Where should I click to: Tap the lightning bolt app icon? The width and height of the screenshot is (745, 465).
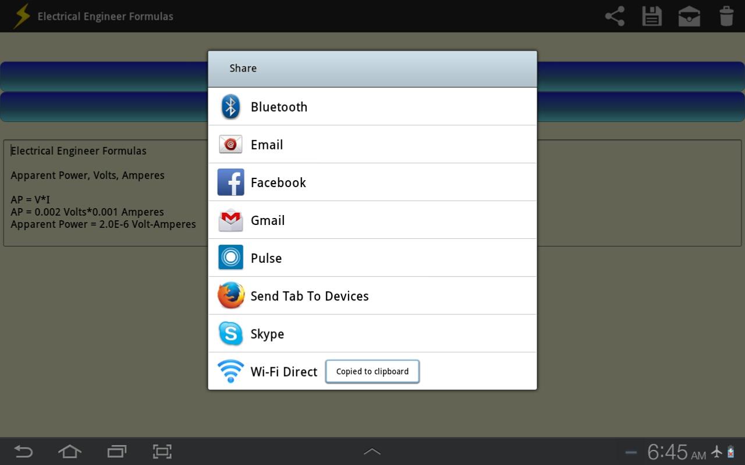tap(21, 16)
